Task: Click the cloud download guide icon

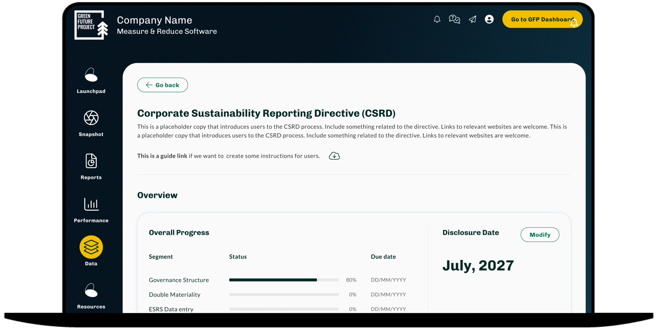Action: [334, 156]
